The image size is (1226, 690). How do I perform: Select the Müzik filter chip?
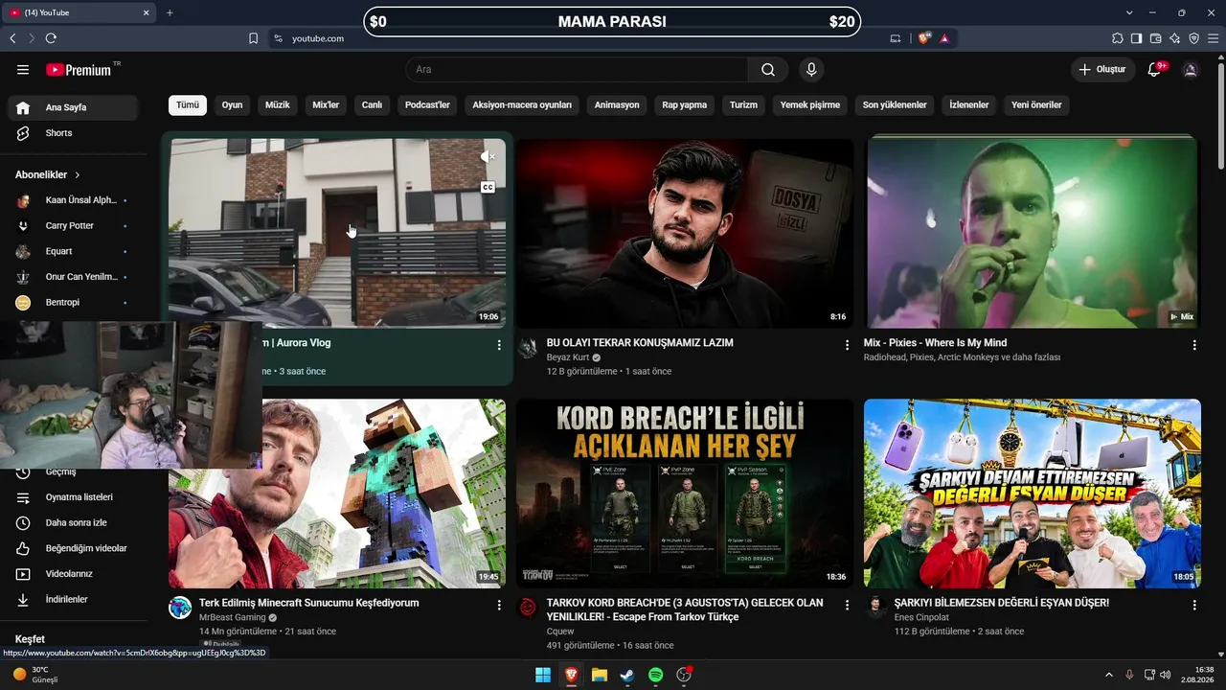(x=278, y=105)
